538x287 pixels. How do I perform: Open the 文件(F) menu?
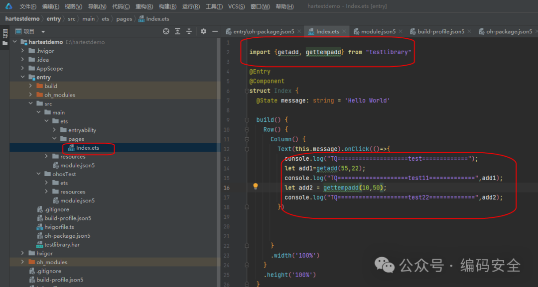click(x=28, y=6)
